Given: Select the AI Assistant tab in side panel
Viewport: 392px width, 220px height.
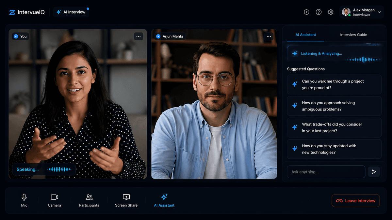Looking at the screenshot, I should pyautogui.click(x=305, y=35).
